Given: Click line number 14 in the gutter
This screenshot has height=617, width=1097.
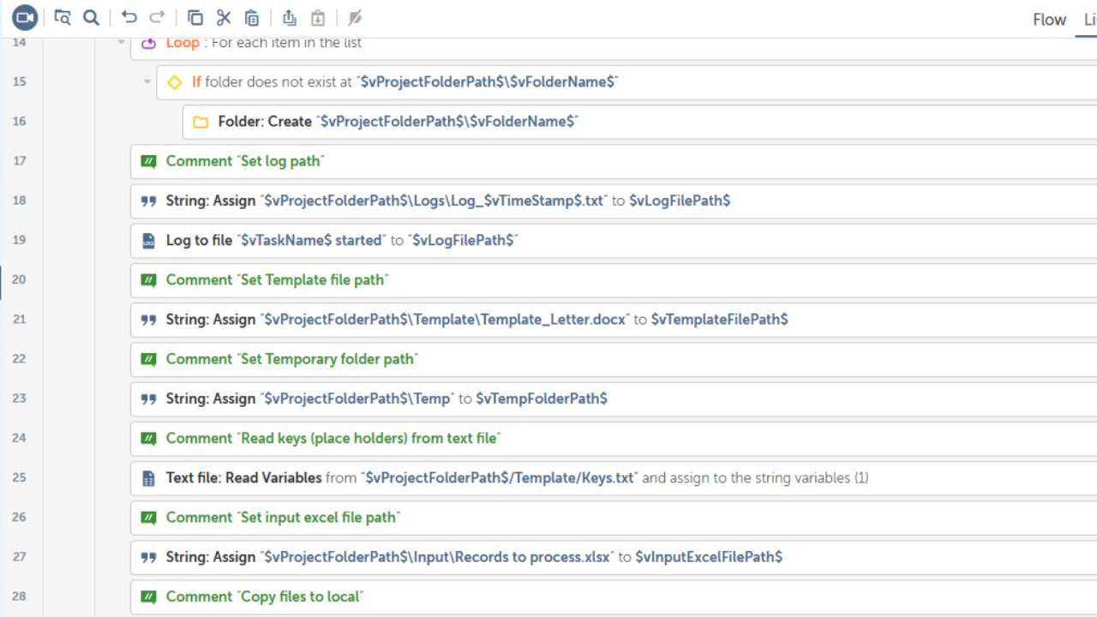Looking at the screenshot, I should pos(20,42).
